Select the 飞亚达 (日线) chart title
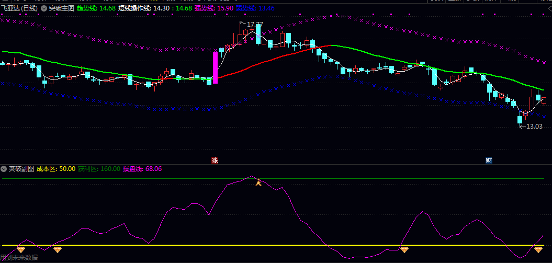The height and width of the screenshot is (263, 552). coord(19,8)
